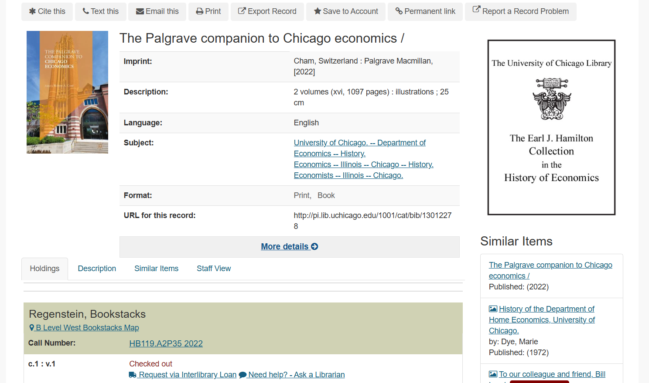Report a Record Problem
The width and height of the screenshot is (649, 383).
tap(520, 11)
